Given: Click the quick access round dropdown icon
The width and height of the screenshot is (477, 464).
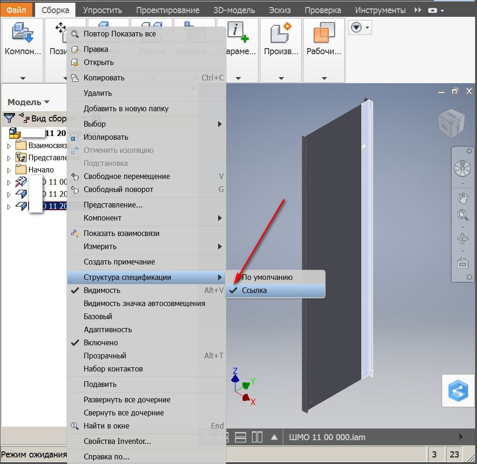Looking at the screenshot, I should click(356, 28).
